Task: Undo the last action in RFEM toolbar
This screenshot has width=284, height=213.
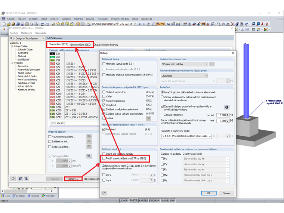Action: pyautogui.click(x=43, y=24)
